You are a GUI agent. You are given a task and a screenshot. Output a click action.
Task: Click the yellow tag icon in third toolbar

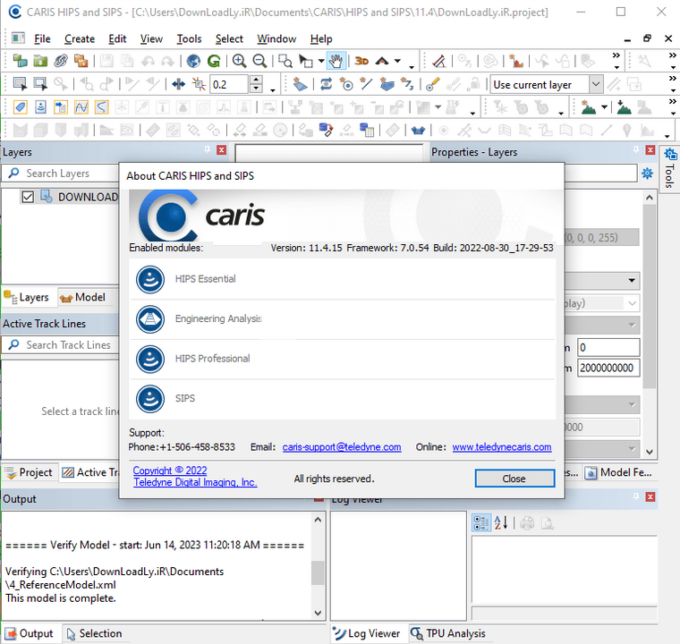(20, 107)
